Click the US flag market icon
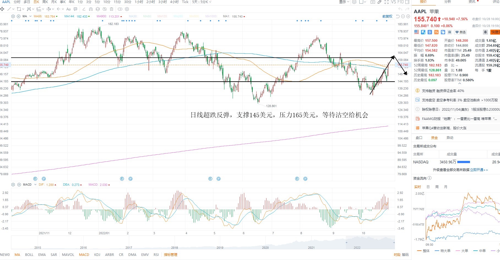The image size is (500, 260). click(417, 32)
